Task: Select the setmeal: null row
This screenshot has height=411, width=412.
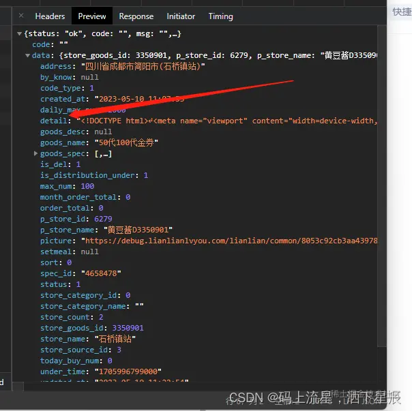Action: click(x=70, y=252)
